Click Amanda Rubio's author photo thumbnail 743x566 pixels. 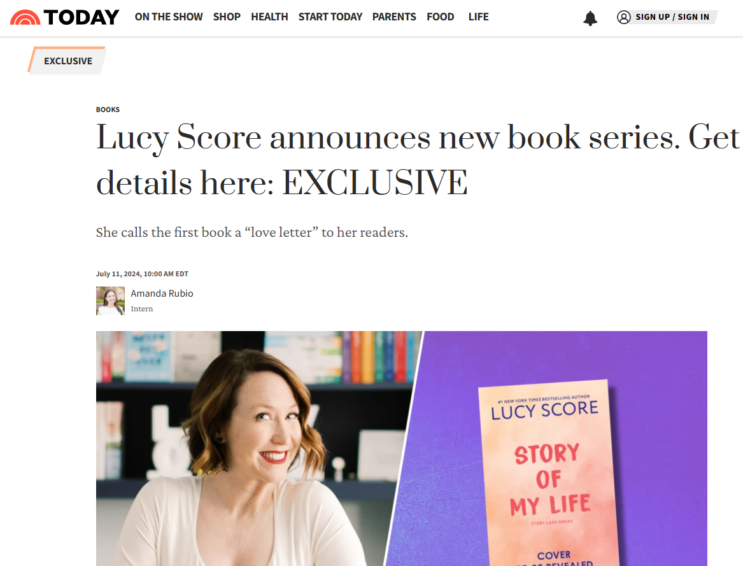[x=110, y=301]
